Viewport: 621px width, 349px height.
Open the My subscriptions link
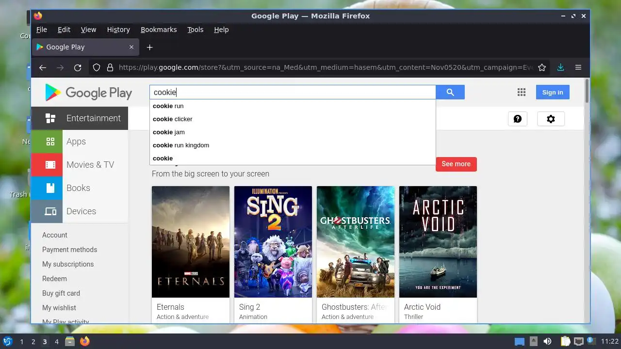68,264
